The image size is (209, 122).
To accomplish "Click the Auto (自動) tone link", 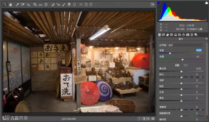I will [177, 65].
